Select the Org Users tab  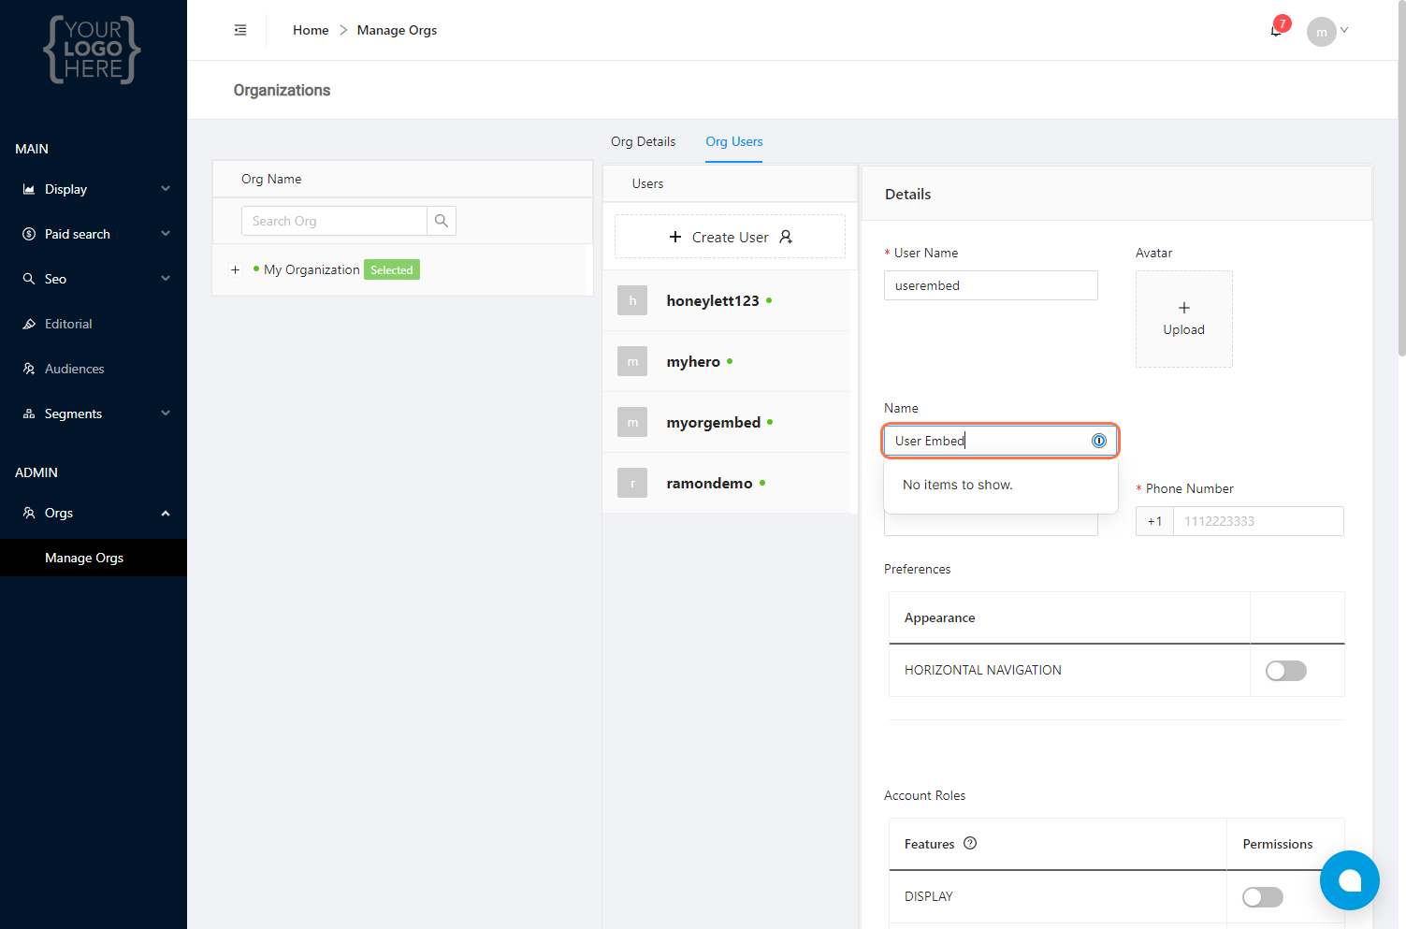[x=733, y=141]
